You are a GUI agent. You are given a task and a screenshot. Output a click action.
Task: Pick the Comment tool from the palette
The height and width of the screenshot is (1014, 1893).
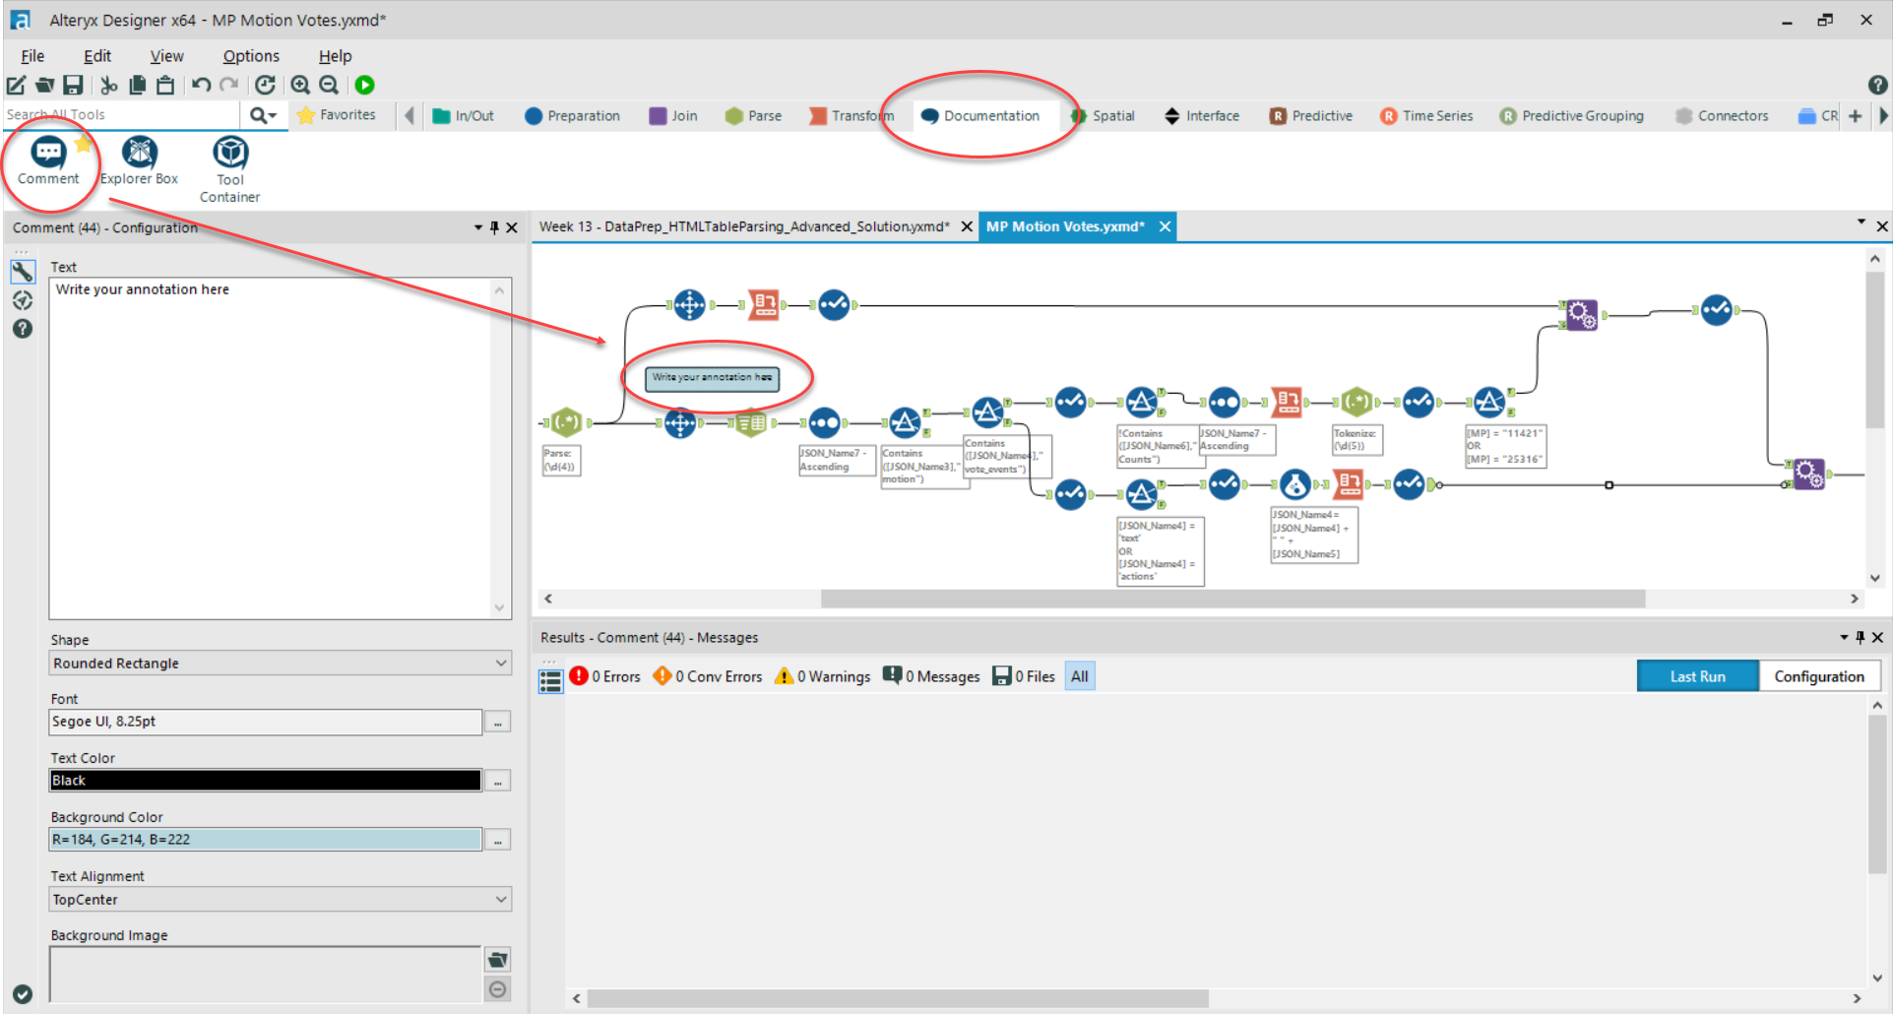coord(48,161)
